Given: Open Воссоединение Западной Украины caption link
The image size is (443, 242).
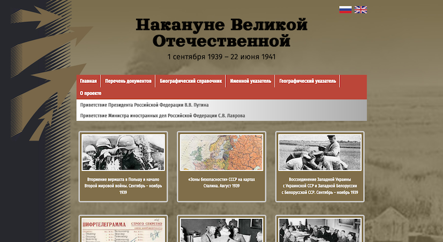Looking at the screenshot, I should point(320,186).
